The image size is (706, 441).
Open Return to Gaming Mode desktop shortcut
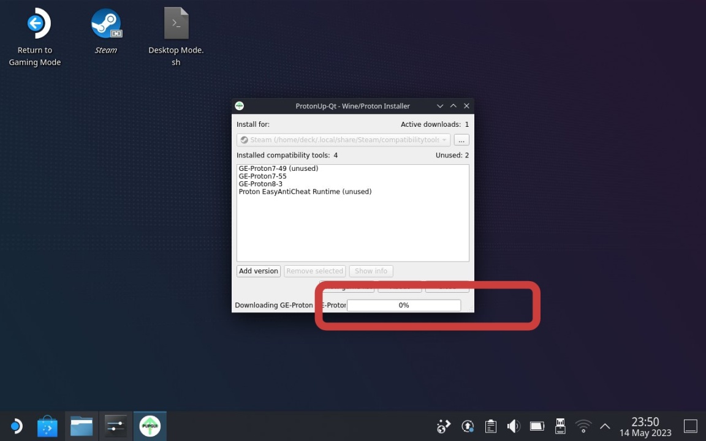coord(35,37)
